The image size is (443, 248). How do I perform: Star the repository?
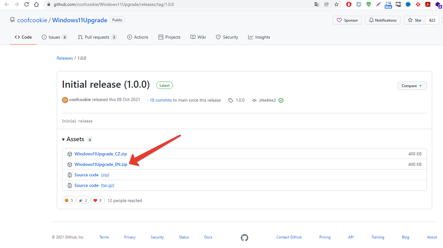415,20
